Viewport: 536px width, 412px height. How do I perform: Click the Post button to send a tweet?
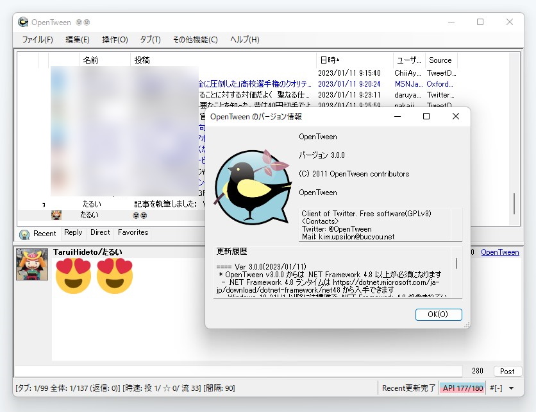[x=507, y=371]
